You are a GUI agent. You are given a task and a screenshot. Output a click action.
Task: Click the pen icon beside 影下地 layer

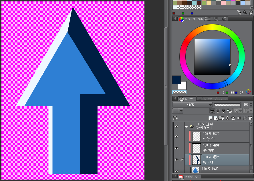(182, 160)
